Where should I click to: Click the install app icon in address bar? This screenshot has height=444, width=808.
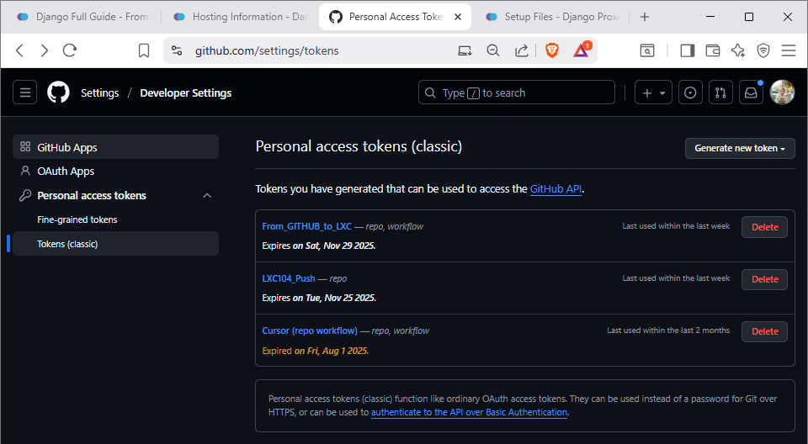[465, 50]
